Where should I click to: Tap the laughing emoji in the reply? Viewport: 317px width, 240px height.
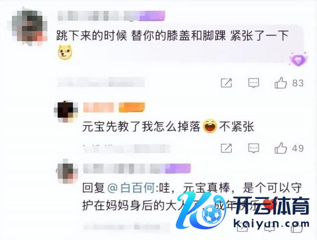pos(210,126)
